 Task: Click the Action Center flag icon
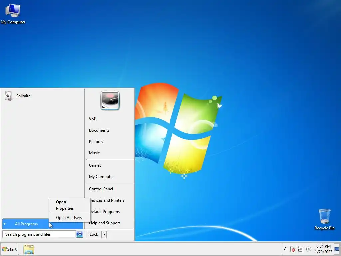292,249
